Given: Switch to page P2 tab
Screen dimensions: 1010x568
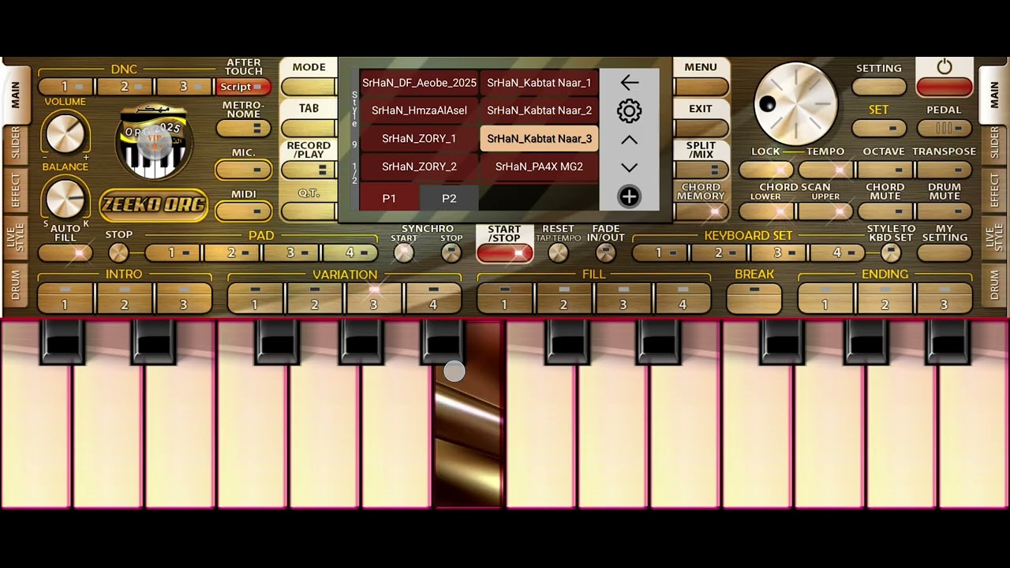Looking at the screenshot, I should (x=449, y=198).
